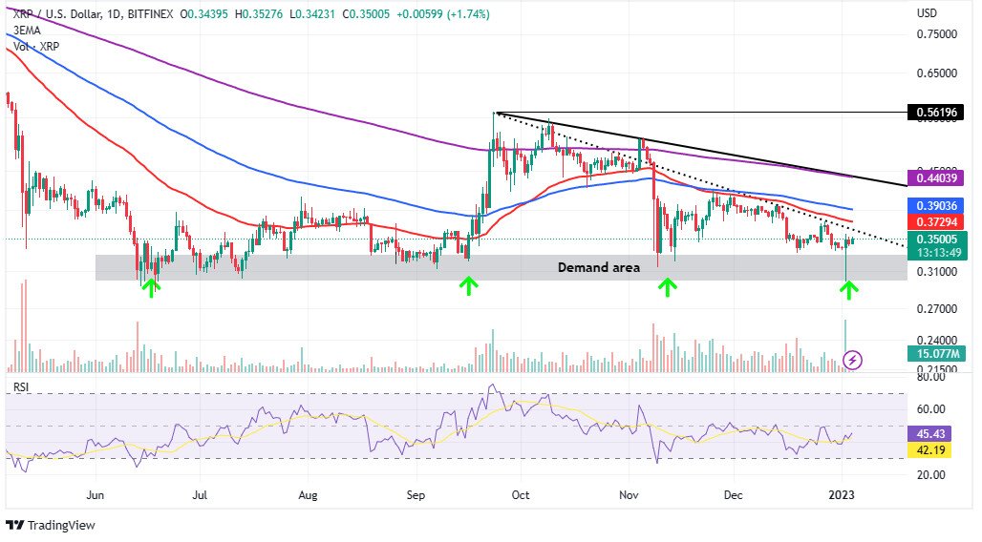Click the Jul date on the time axis

[200, 495]
